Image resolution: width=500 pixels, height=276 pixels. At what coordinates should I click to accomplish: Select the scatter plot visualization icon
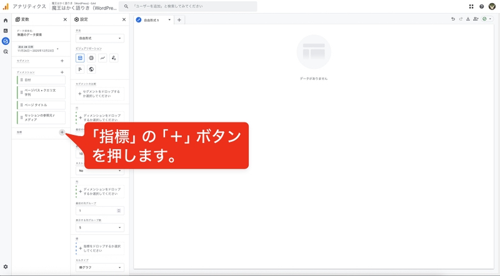(x=114, y=57)
